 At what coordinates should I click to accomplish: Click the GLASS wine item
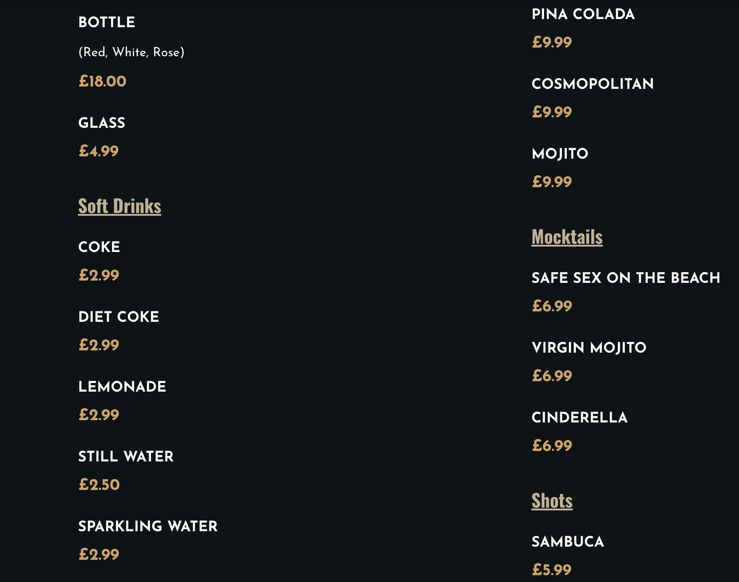(102, 123)
